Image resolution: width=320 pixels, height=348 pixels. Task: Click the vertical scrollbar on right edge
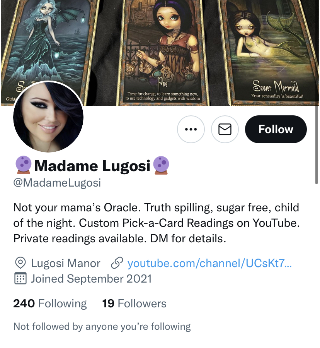[317, 145]
